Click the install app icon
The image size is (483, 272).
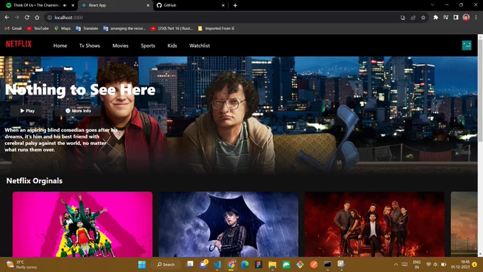(x=403, y=18)
